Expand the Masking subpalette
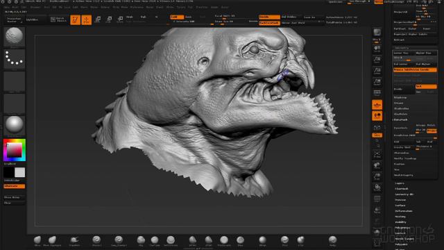Viewport: 444px width, 250px height. [x=400, y=217]
